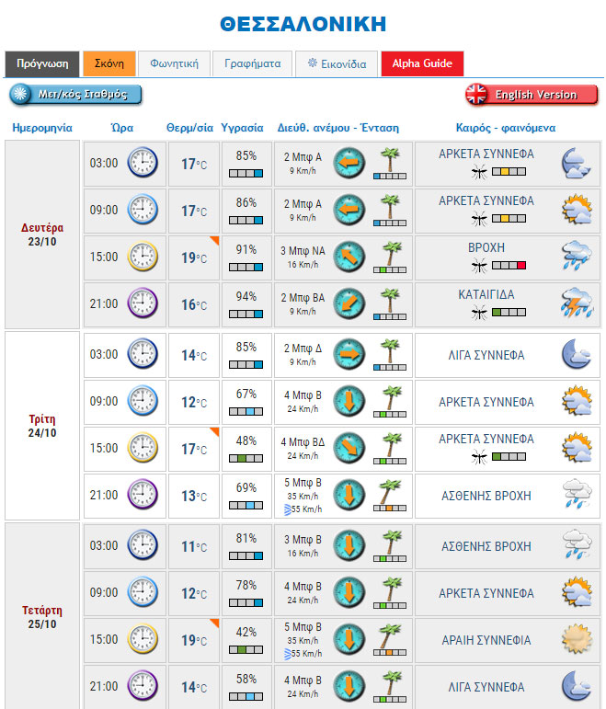Switch to the Γραφήματα tab

click(253, 63)
